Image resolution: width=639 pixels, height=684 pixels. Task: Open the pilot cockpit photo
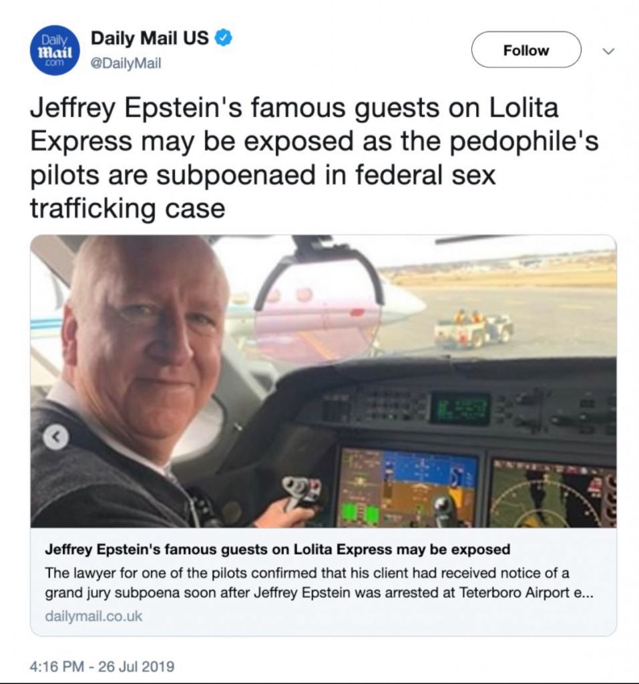coord(323,381)
